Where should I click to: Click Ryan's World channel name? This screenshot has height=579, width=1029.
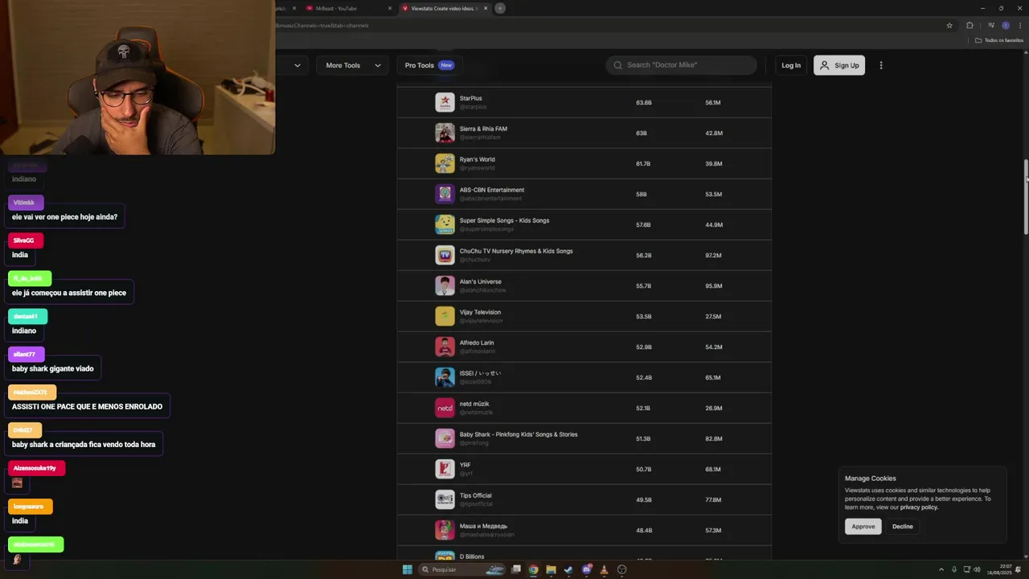478,159
